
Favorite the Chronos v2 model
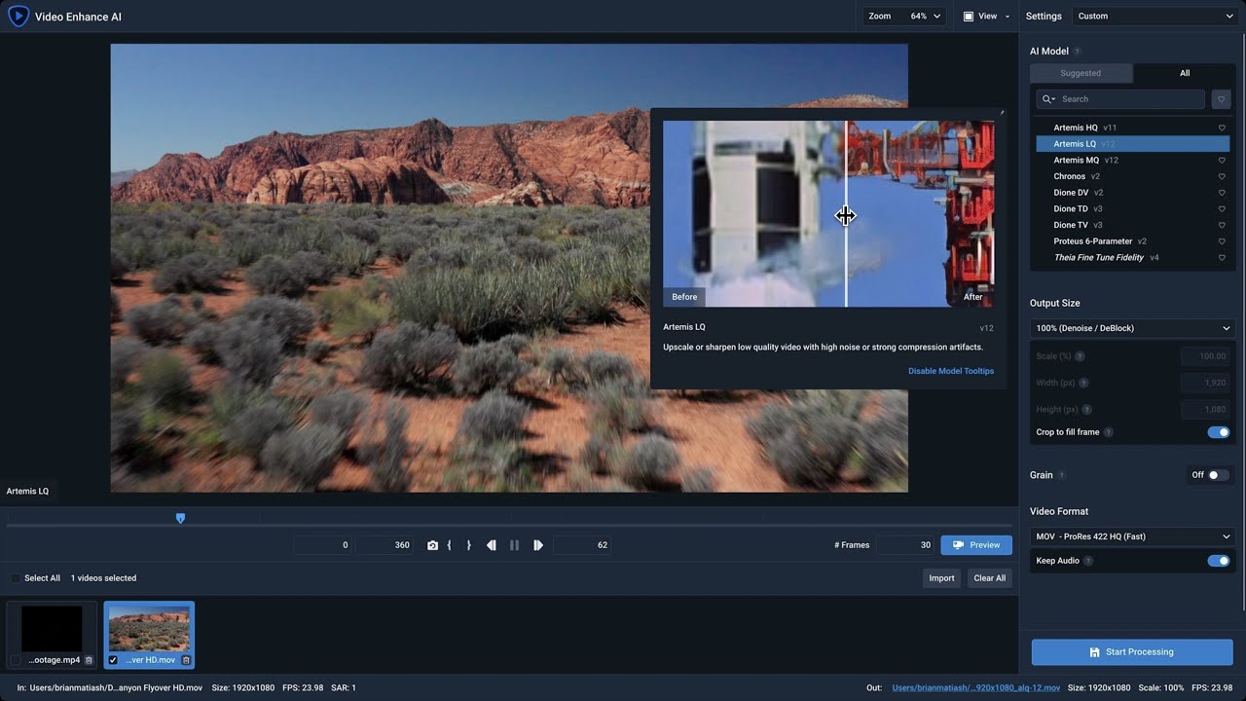1222,176
